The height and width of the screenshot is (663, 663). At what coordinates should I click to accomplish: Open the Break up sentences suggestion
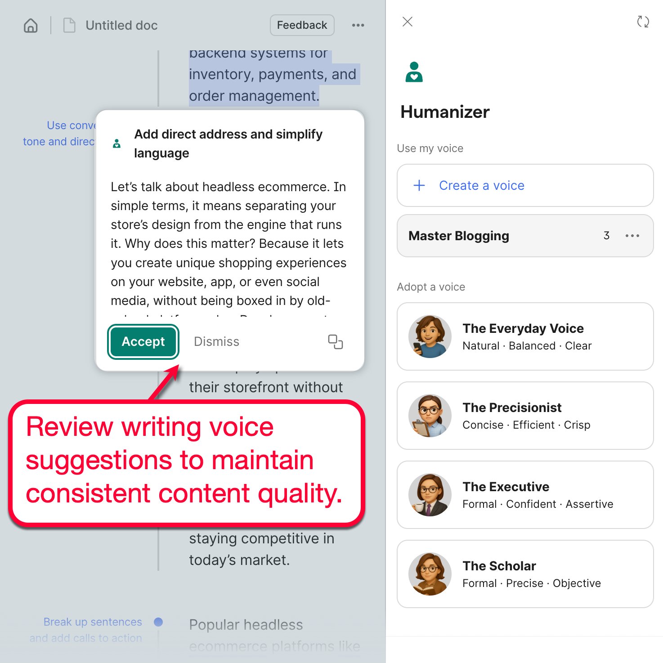(x=85, y=630)
